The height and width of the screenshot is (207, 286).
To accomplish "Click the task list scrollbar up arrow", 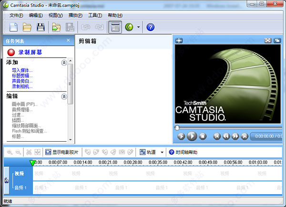I will pos(71,60).
